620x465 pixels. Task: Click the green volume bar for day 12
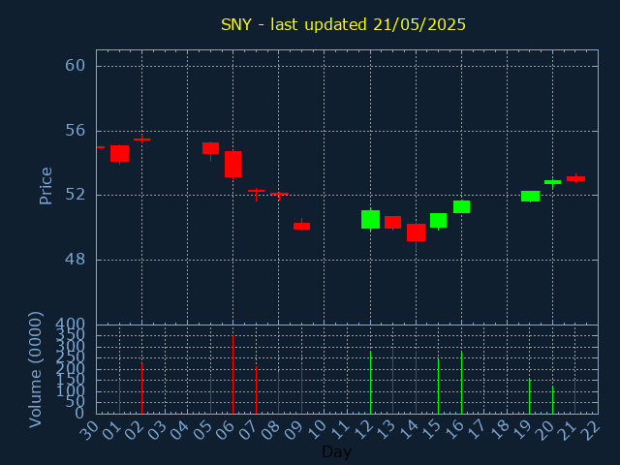[370, 383]
